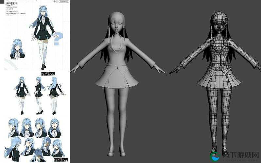Click the rounded outlined button at the reference sheet's top right
The width and height of the screenshot is (261, 163).
coord(64,2)
